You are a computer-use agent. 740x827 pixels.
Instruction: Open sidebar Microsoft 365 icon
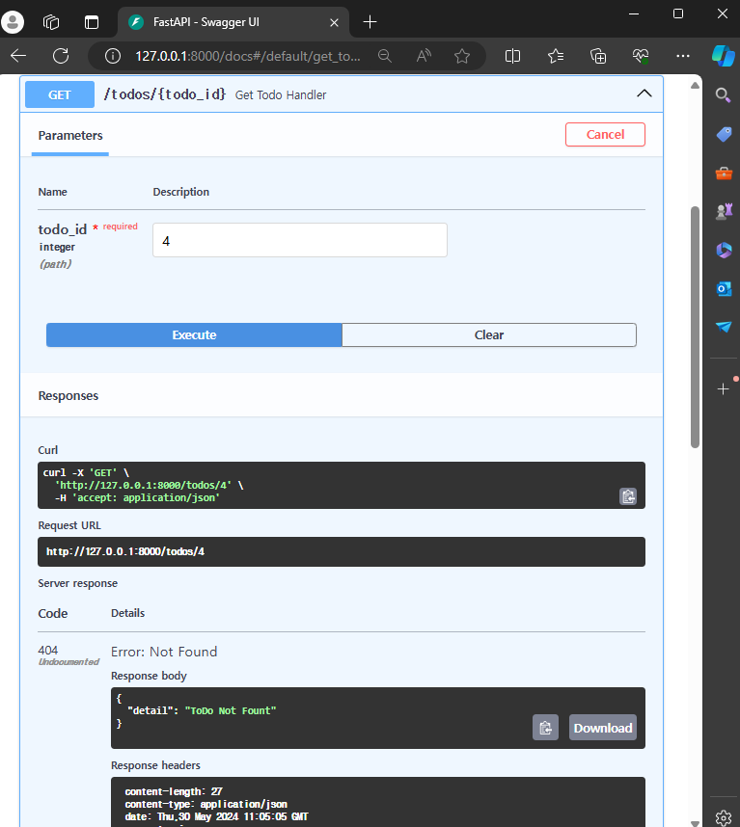click(x=724, y=250)
